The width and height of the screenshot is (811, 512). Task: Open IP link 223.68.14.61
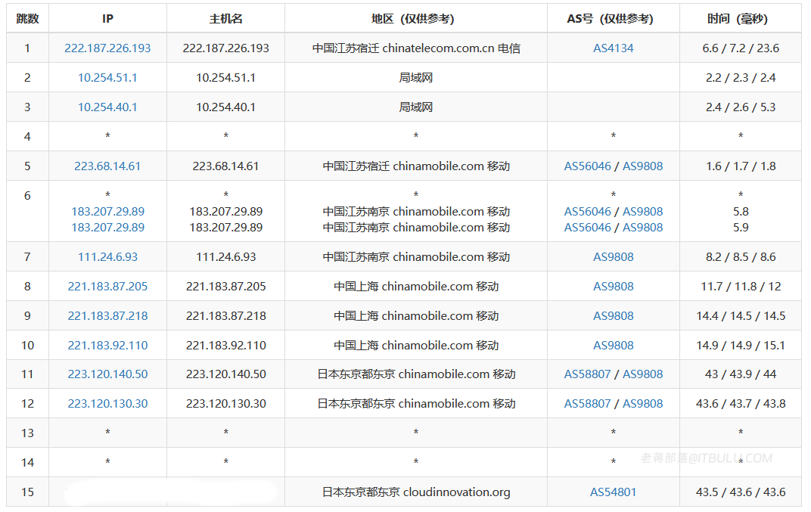tap(107, 166)
